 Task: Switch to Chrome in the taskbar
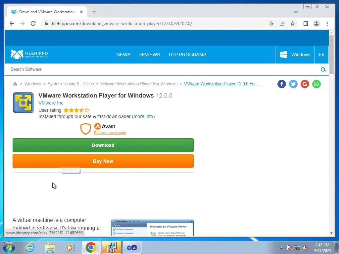pyautogui.click(x=91, y=247)
